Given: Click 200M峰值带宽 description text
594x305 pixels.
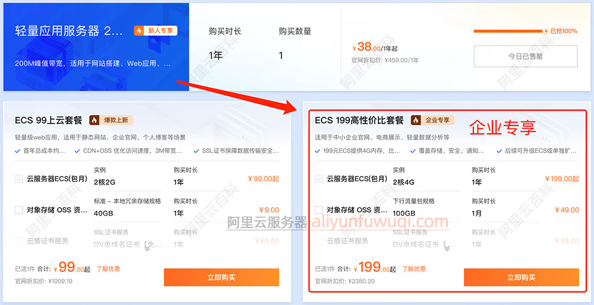Looking at the screenshot, I should 93,63.
